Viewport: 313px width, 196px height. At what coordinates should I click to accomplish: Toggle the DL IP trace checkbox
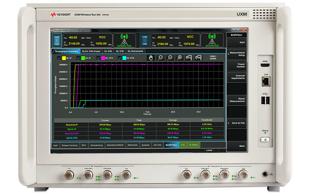[58, 58]
